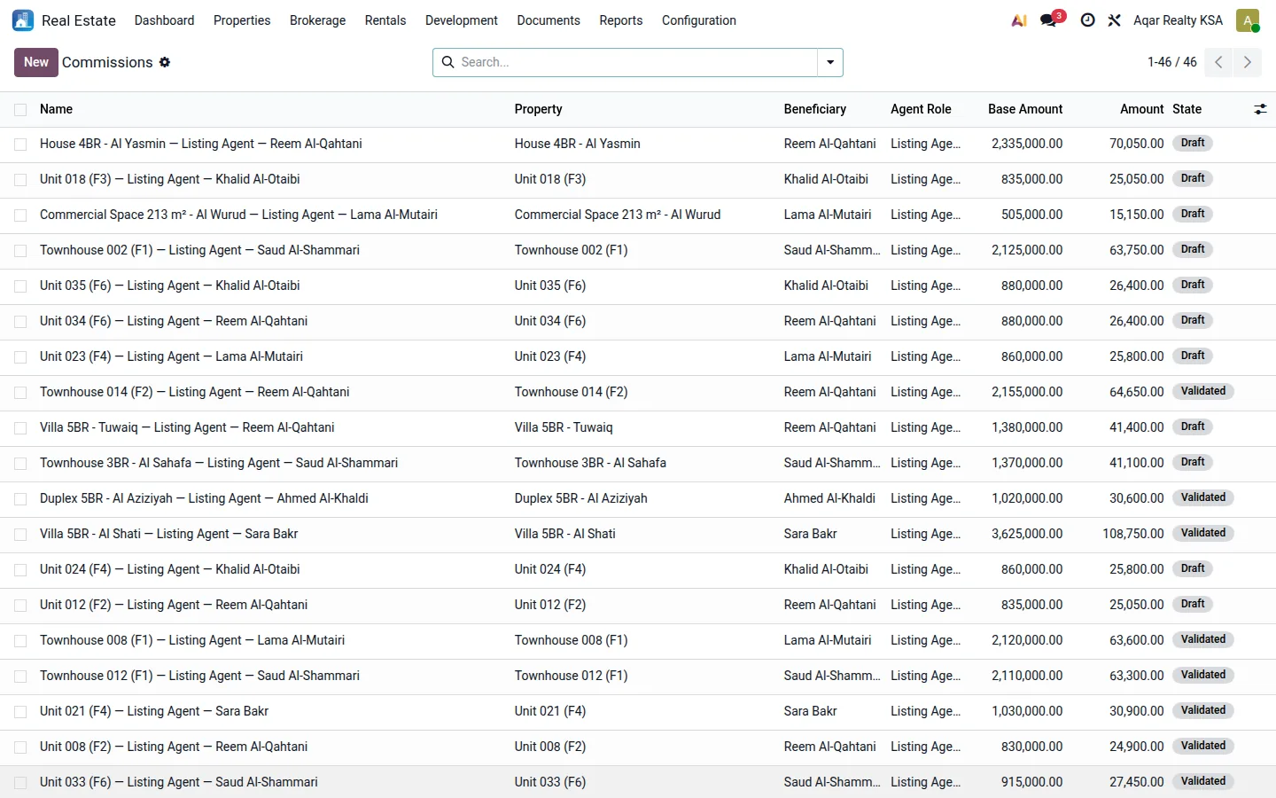The width and height of the screenshot is (1276, 798).
Task: Go to the next page arrow
Action: [1248, 62]
